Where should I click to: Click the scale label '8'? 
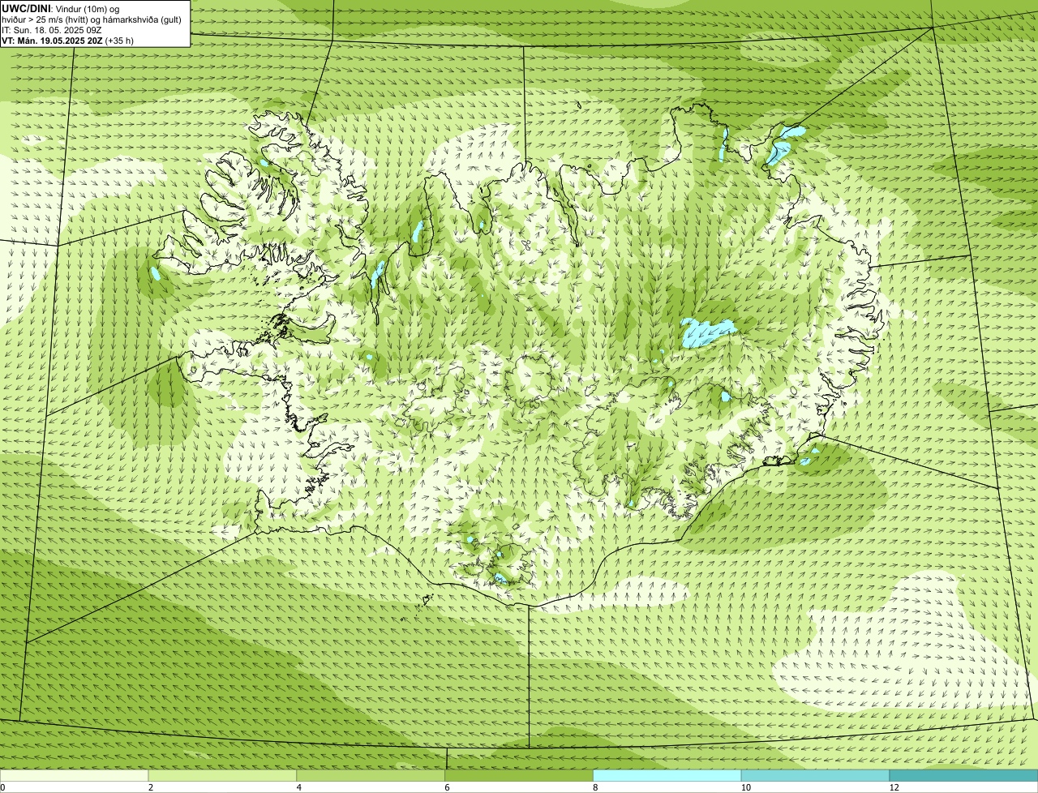pos(595,787)
